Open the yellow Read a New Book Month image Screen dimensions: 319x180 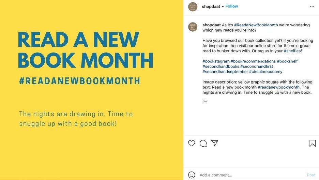tap(92, 90)
